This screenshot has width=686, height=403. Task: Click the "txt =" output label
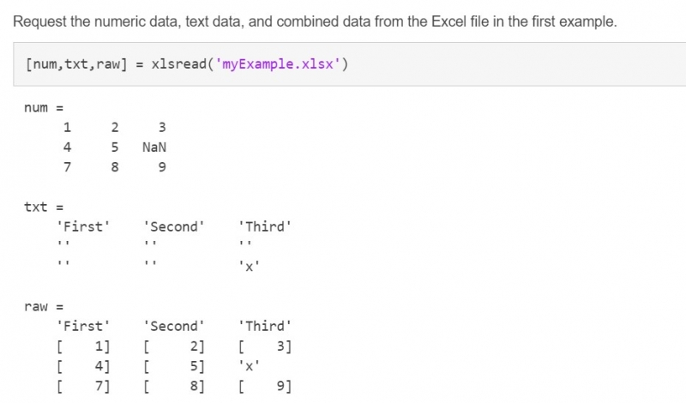pos(45,207)
